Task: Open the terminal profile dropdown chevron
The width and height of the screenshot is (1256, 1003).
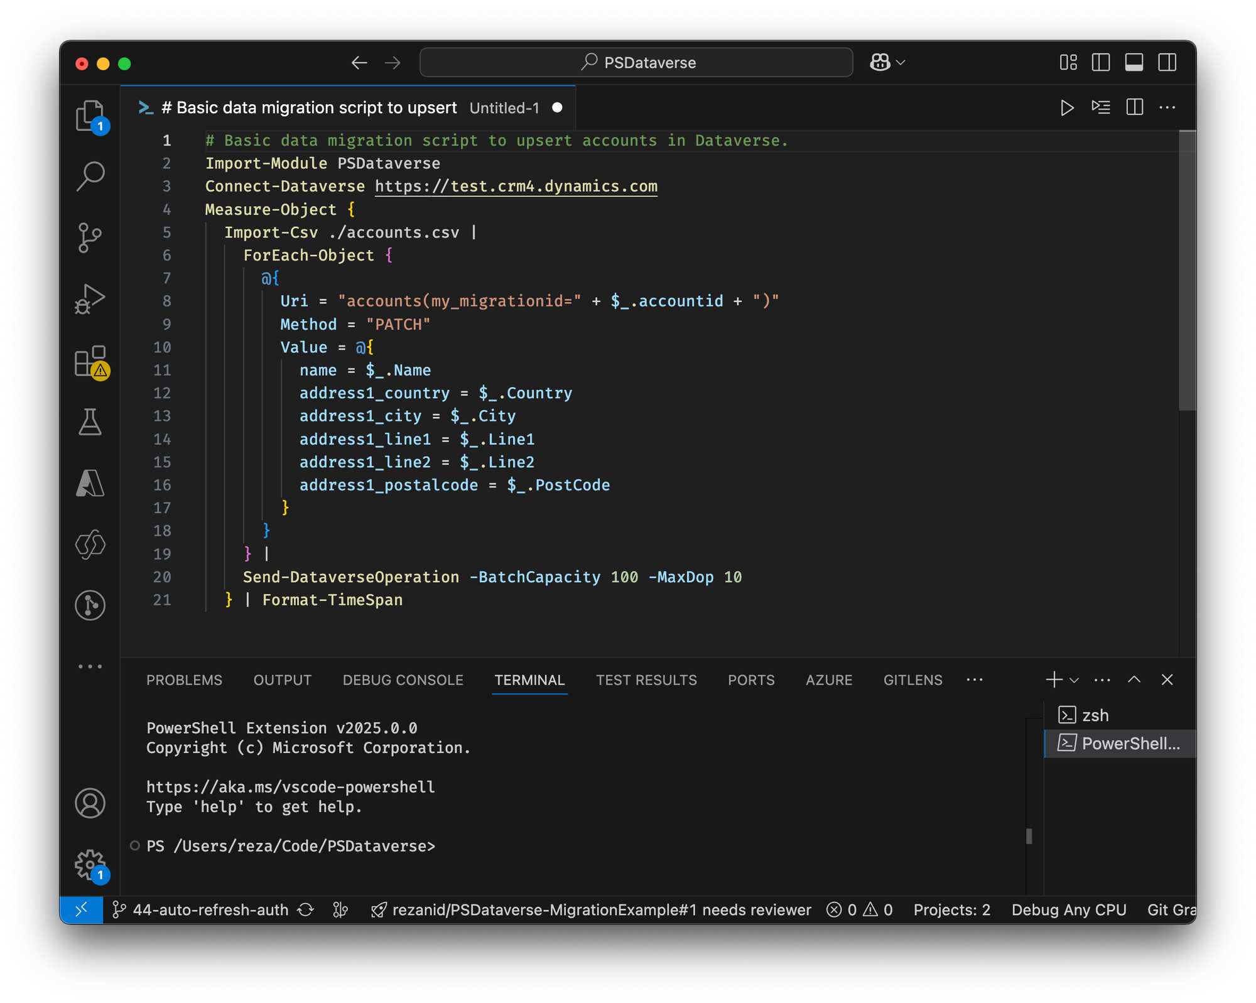Action: point(1075,680)
